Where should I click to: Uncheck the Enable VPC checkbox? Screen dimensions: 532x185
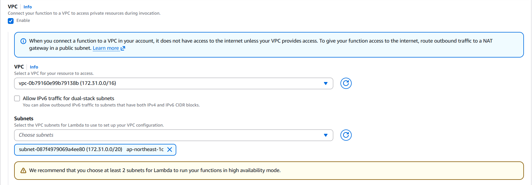pyautogui.click(x=11, y=21)
